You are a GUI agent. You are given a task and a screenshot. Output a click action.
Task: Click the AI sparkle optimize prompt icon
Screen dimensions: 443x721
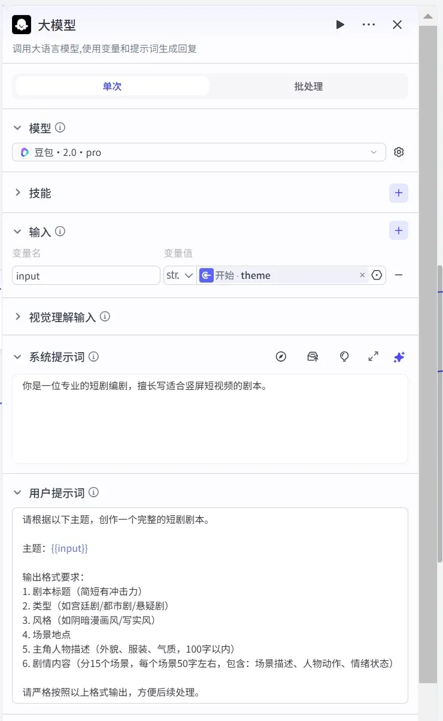[x=399, y=357]
